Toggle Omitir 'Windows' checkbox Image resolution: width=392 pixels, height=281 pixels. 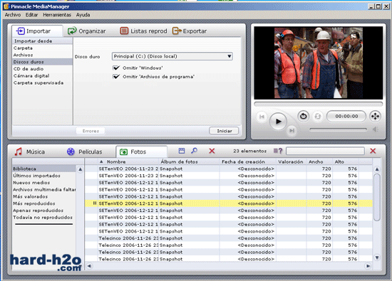(x=116, y=68)
